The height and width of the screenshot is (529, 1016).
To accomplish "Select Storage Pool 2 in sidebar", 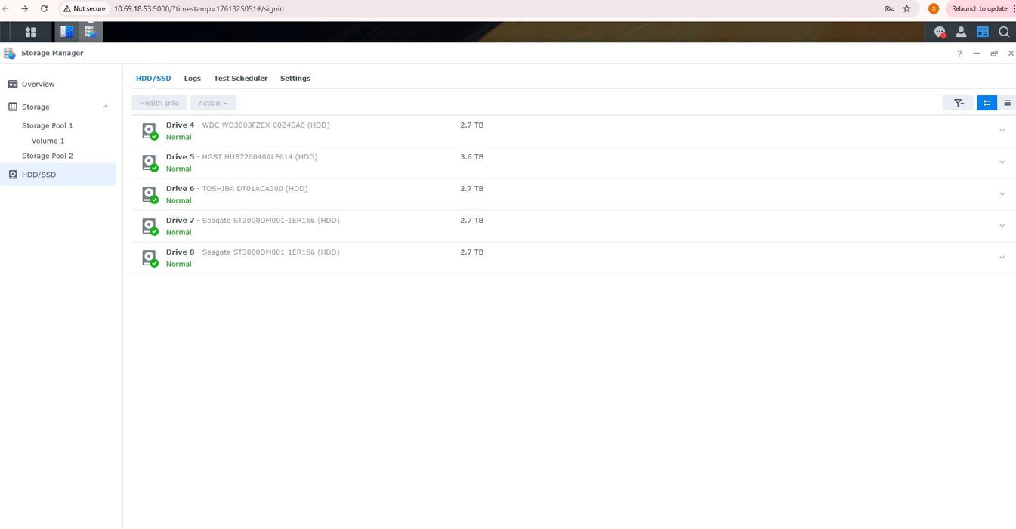I will click(x=48, y=156).
